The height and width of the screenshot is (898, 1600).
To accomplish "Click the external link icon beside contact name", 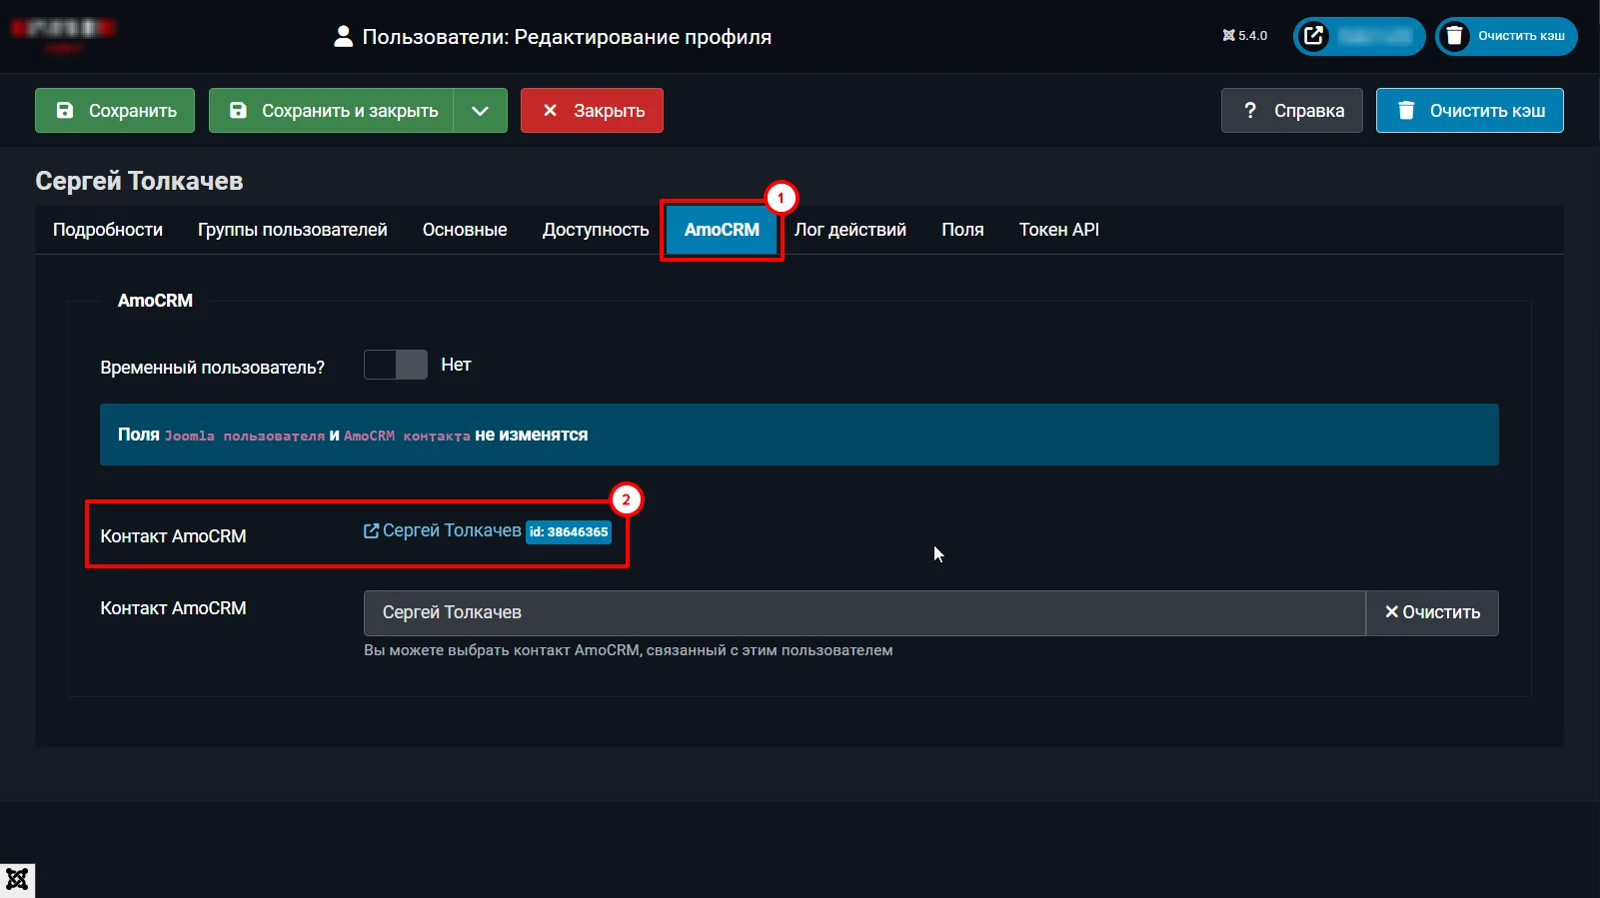I will click(x=371, y=530).
